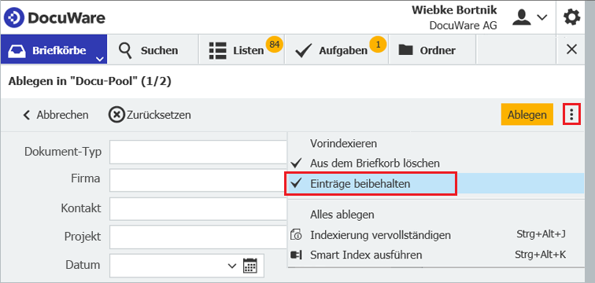Open settings via the gear icon
This screenshot has width=595, height=283.
[572, 17]
